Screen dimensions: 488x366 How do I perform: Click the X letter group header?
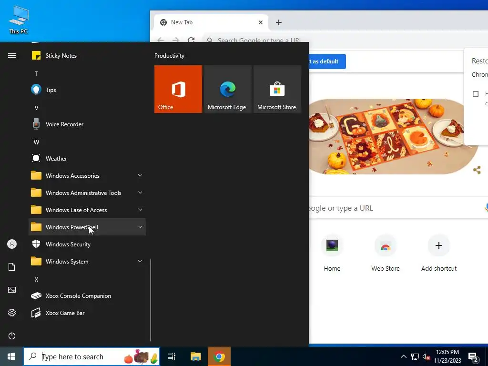point(36,279)
